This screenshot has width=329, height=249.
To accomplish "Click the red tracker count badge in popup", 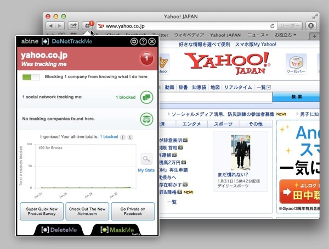I will 146,58.
